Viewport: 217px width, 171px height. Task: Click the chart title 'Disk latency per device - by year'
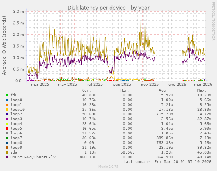pyautogui.click(x=109, y=8)
